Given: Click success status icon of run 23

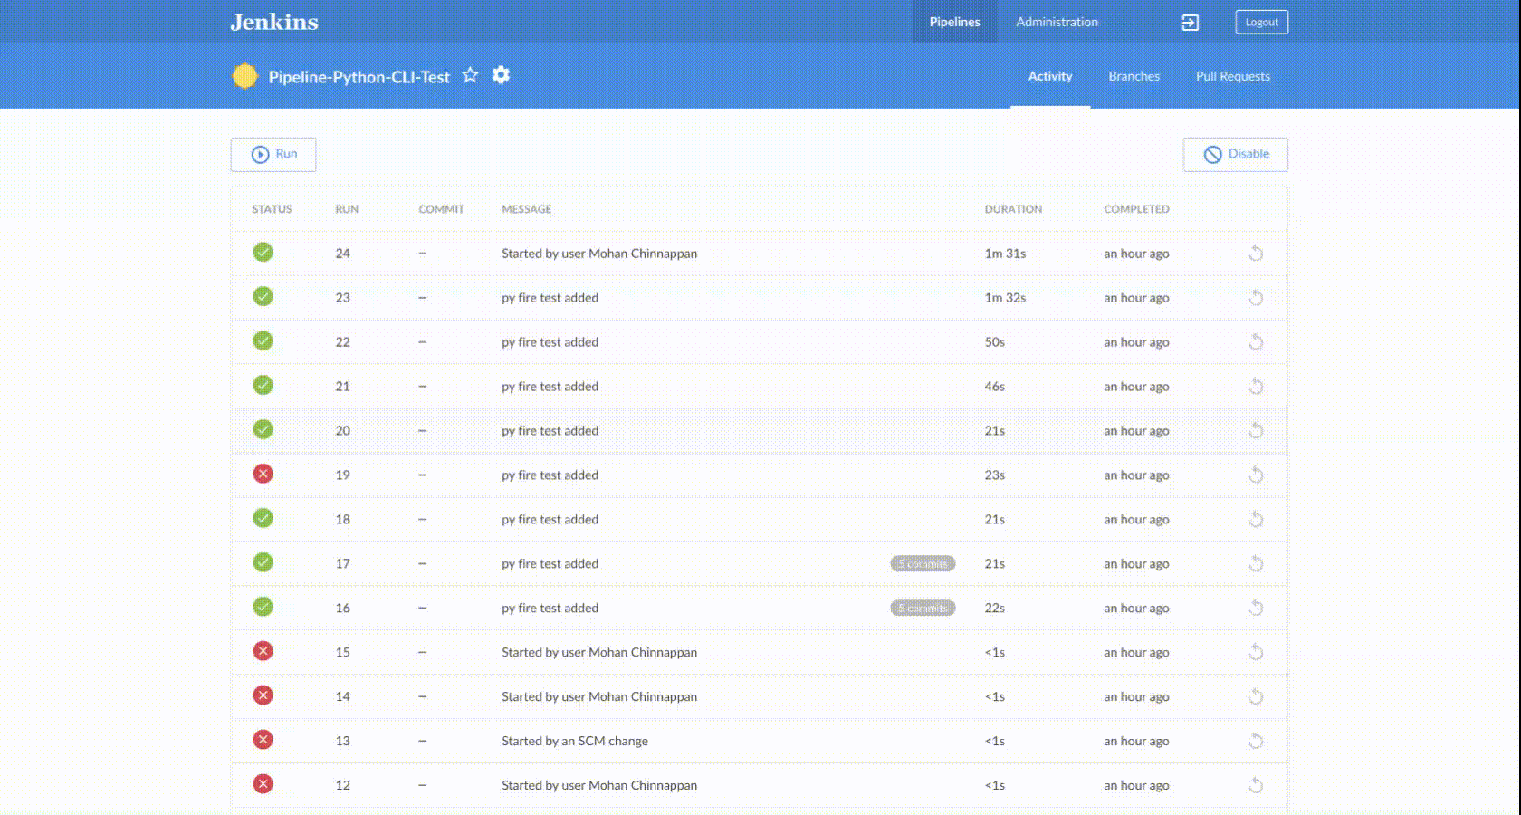Looking at the screenshot, I should (263, 296).
